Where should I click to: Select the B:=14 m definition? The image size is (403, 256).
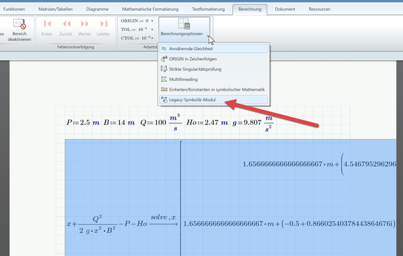pyautogui.click(x=119, y=122)
